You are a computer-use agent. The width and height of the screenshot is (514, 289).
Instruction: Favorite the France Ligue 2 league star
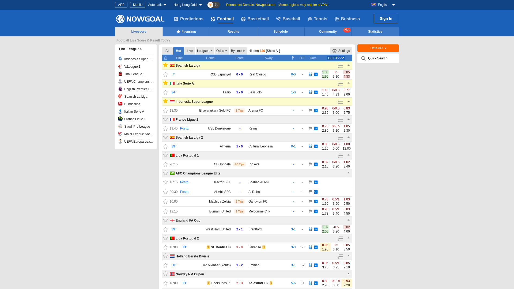[165, 119]
